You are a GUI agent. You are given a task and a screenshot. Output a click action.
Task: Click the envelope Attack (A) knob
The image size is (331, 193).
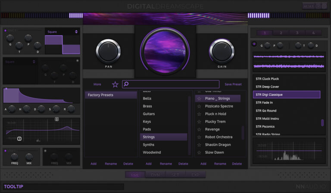12,109
